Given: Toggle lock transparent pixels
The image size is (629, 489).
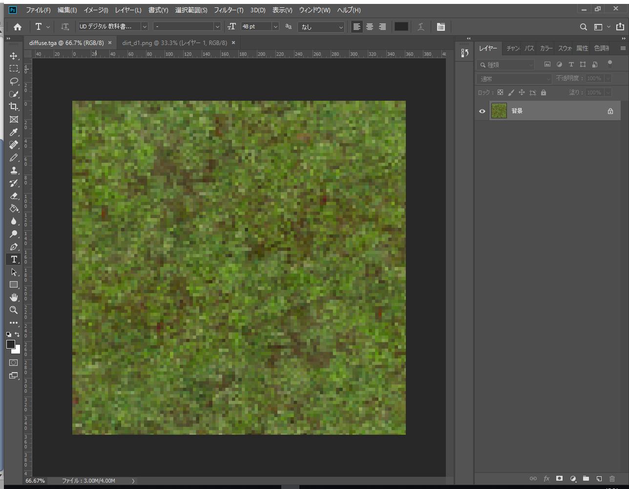Looking at the screenshot, I should tap(500, 92).
